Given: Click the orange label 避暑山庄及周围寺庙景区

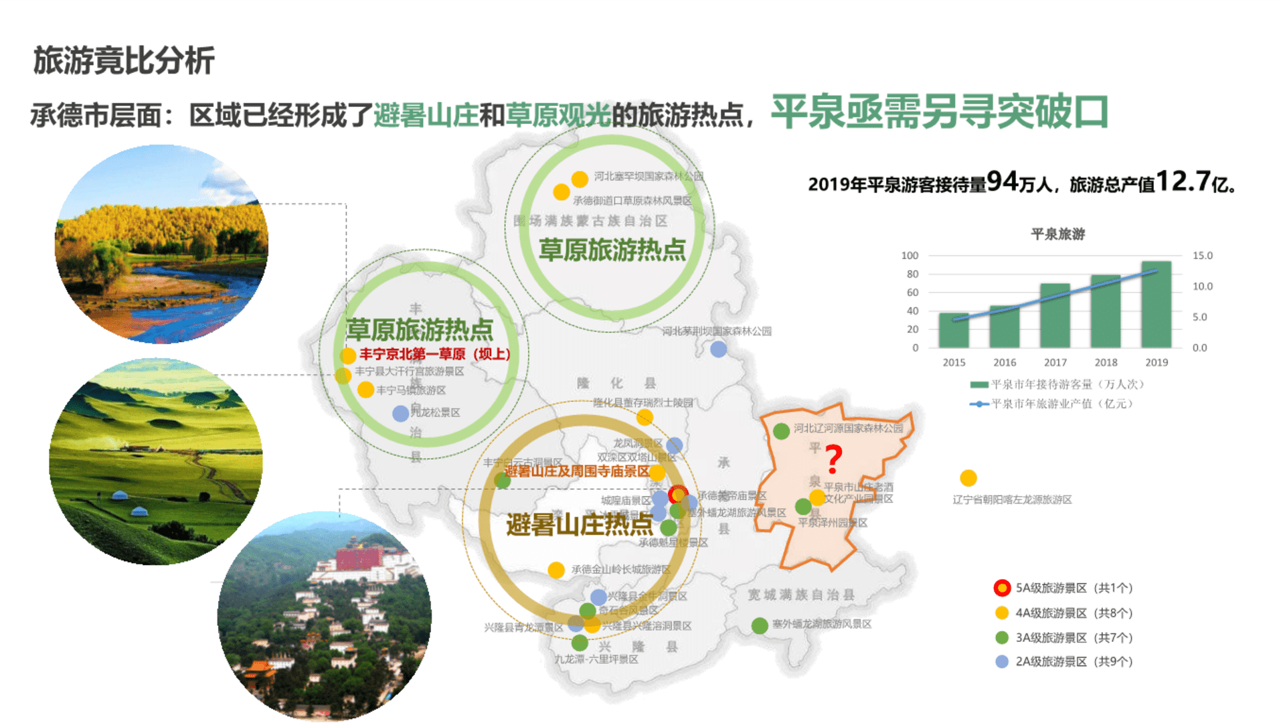Looking at the screenshot, I should pyautogui.click(x=576, y=471).
